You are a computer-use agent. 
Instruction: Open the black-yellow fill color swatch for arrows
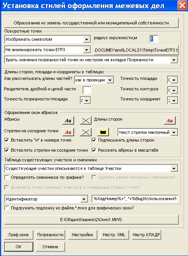(103, 132)
